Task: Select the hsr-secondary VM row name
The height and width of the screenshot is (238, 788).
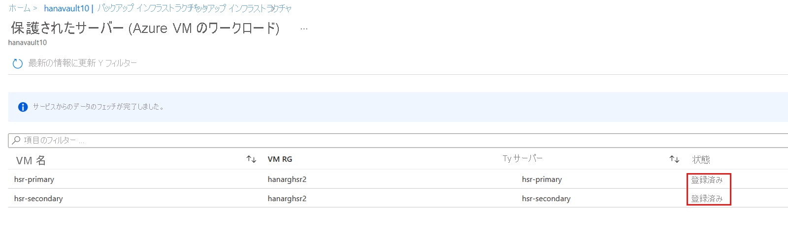Action: pyautogui.click(x=38, y=198)
